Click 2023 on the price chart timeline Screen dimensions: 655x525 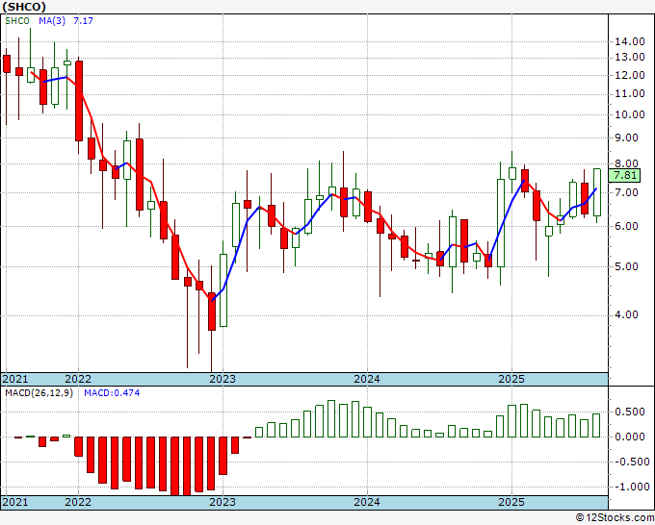point(223,379)
